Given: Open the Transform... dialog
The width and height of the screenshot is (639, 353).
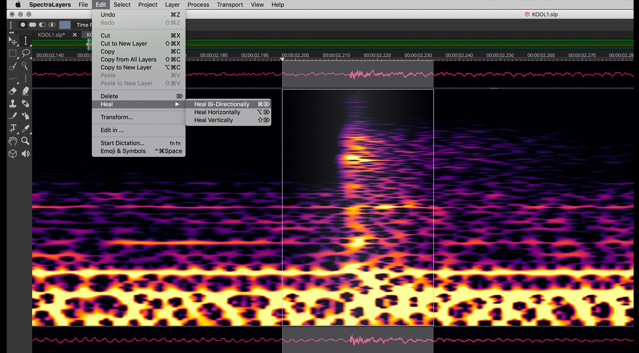Looking at the screenshot, I should (x=139, y=117).
